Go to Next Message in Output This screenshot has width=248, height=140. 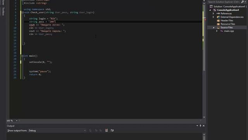(x=101, y=131)
